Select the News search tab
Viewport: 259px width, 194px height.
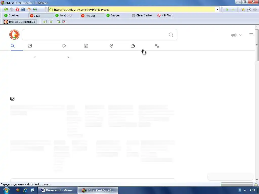86,46
